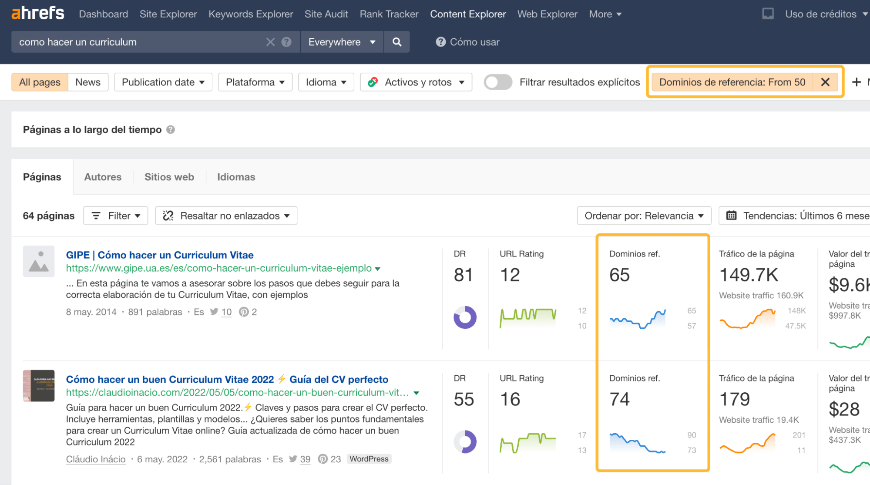Open Uso de créditos icon

pos(767,13)
